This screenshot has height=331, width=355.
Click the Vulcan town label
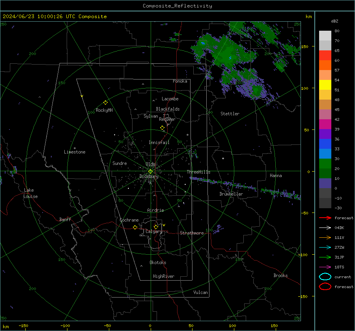click(x=200, y=292)
